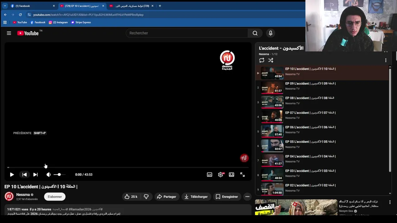Open options menu for the recommended video

coord(390,202)
